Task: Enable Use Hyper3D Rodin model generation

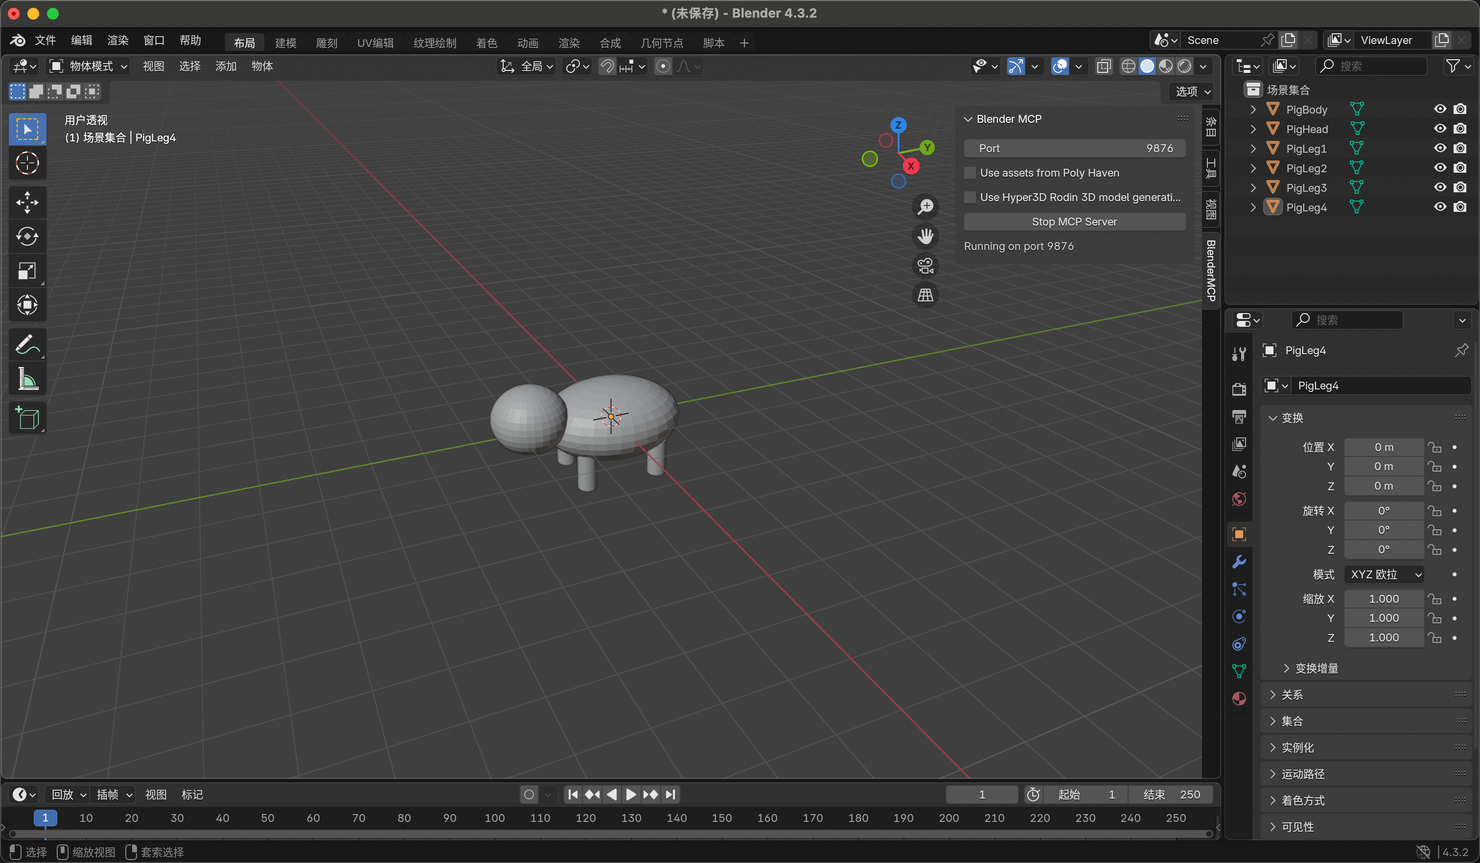Action: pos(970,197)
